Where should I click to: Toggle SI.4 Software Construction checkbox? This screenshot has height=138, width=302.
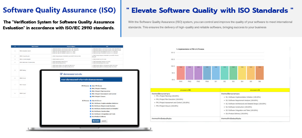click(90, 111)
